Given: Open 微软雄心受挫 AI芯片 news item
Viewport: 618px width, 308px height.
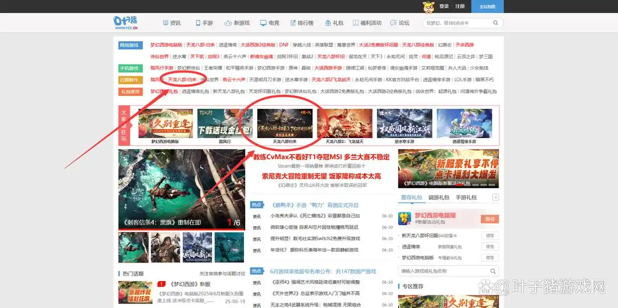Looking at the screenshot, I should 314,227.
